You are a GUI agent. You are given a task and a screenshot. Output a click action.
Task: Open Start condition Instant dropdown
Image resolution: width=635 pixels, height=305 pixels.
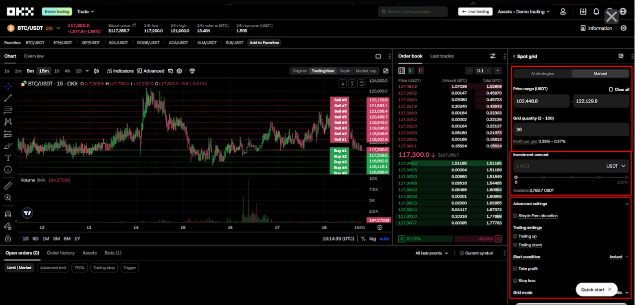pos(619,257)
